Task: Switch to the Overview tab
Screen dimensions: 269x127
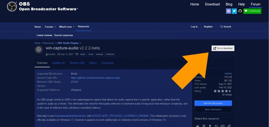Action: coord(42,63)
